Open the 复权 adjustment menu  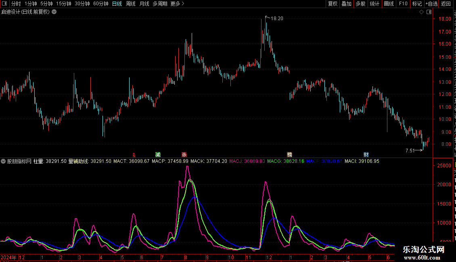pyautogui.click(x=333, y=4)
